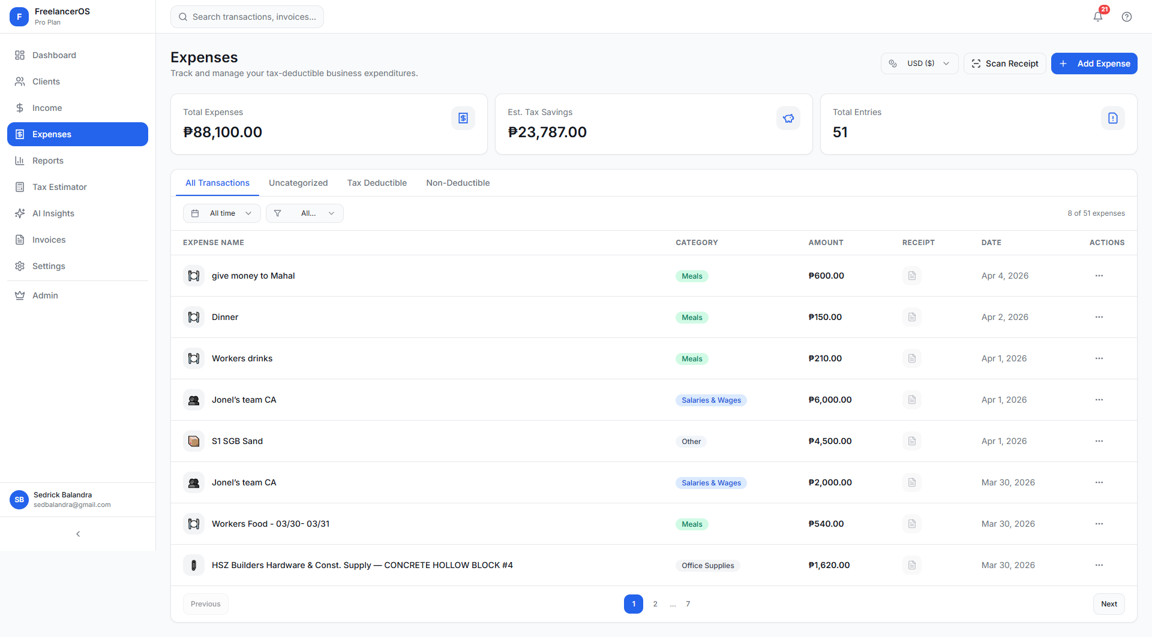Go to page 2
Image resolution: width=1152 pixels, height=637 pixels.
tap(655, 604)
